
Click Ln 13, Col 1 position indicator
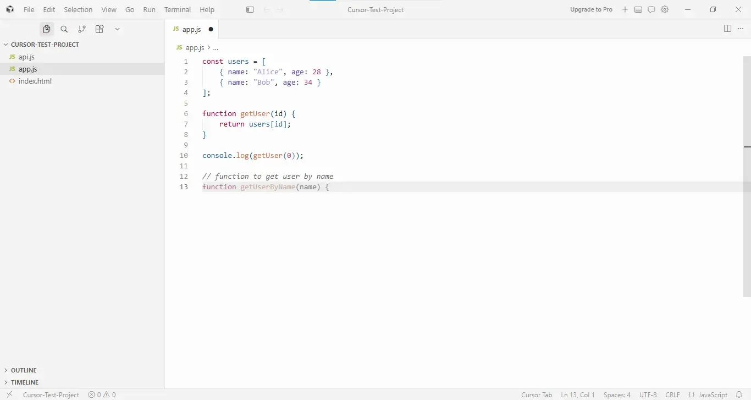click(578, 394)
